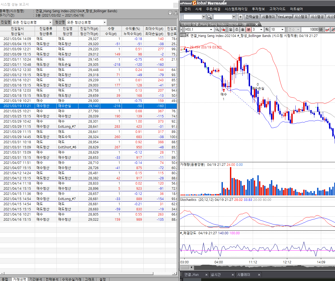335x281 pixels.
Task: Click the red-star search icon in chart toolbar
Action: coord(223,29)
